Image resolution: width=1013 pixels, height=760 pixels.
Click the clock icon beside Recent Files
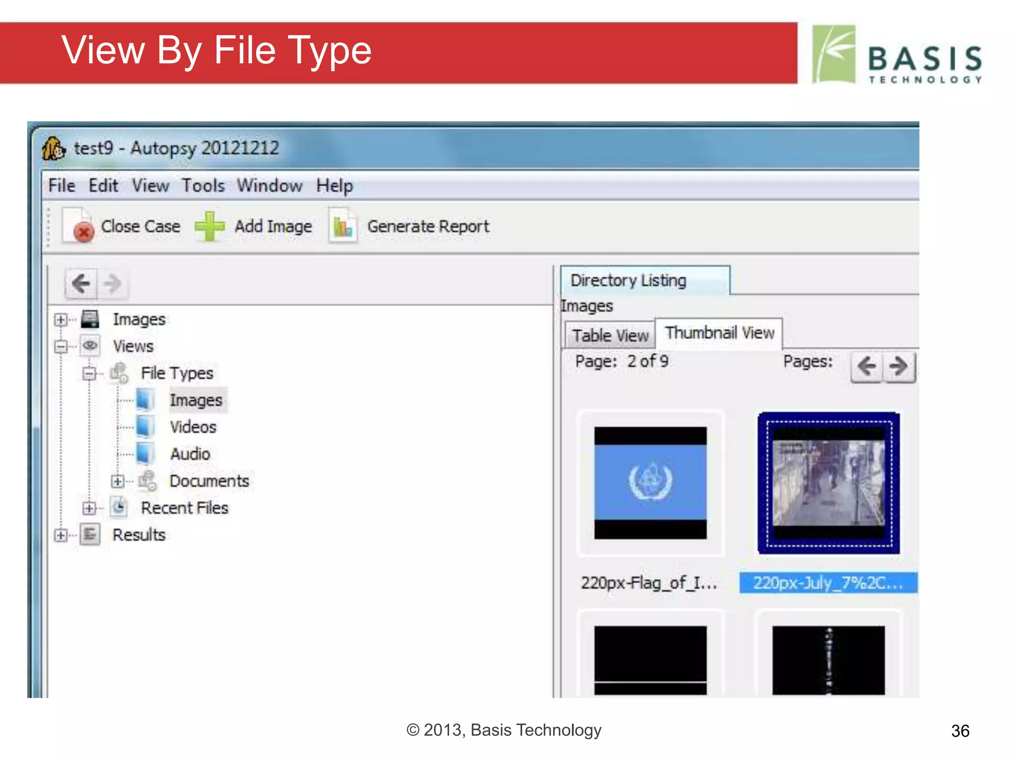[x=119, y=508]
